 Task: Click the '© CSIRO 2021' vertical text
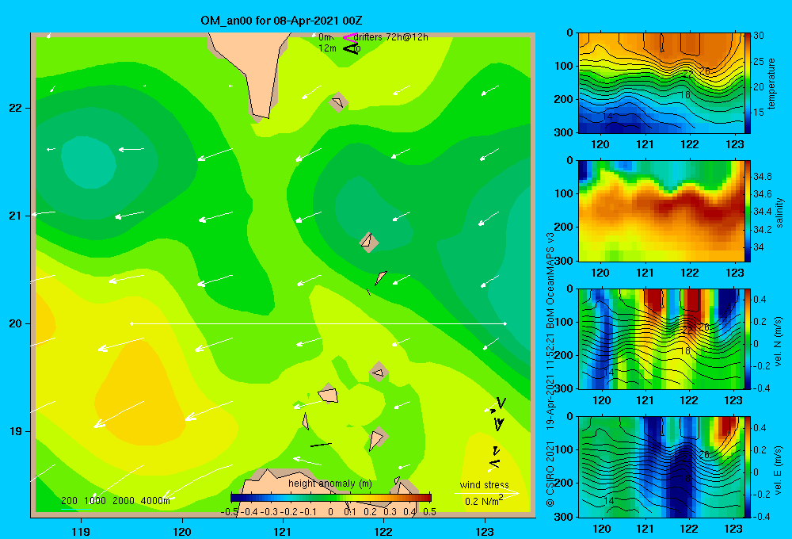pos(550,474)
